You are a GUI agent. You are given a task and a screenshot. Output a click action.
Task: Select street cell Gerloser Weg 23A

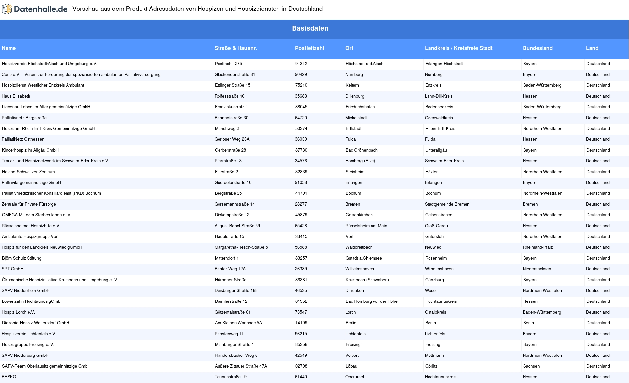tap(232, 139)
